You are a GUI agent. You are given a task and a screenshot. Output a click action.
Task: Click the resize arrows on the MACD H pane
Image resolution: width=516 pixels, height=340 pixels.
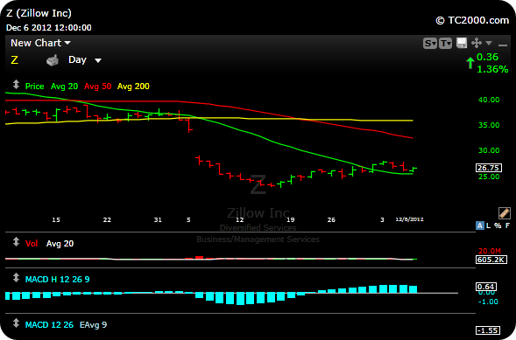(x=16, y=278)
